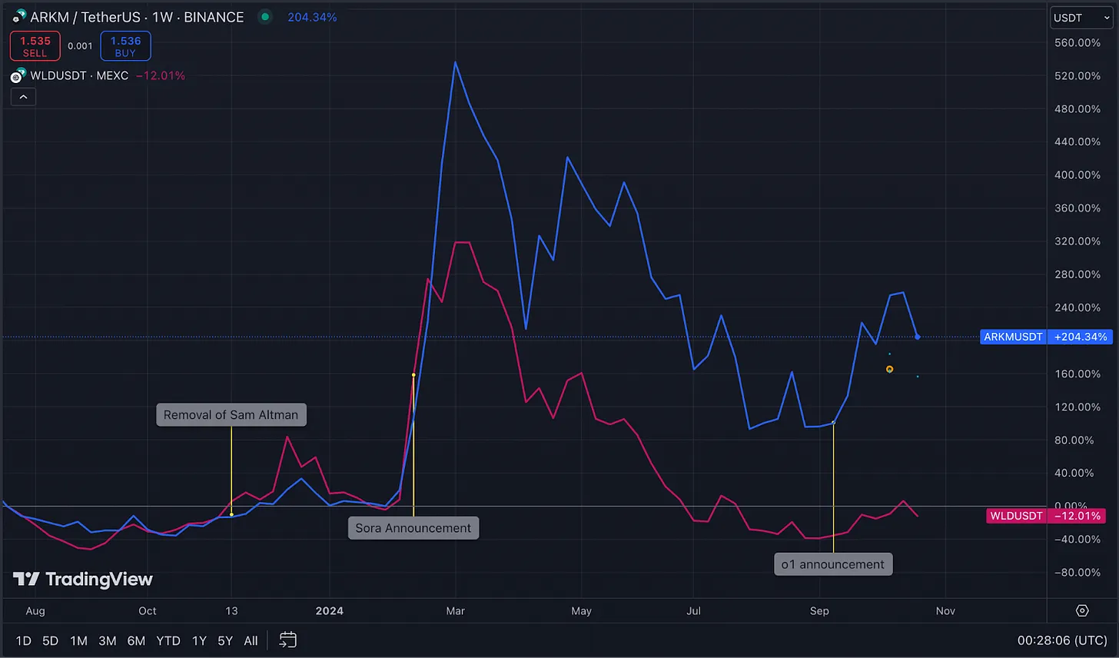The width and height of the screenshot is (1119, 658).
Task: Select the 3M time range
Action: (107, 640)
